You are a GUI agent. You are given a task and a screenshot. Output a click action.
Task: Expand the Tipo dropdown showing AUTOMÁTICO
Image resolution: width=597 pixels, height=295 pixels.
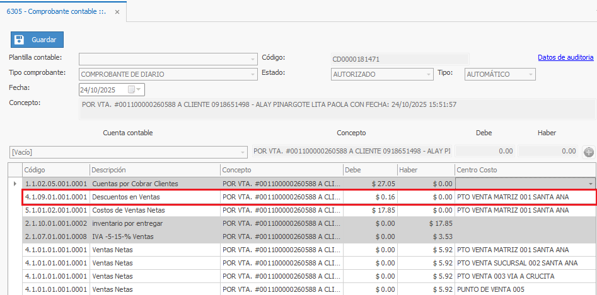(531, 74)
